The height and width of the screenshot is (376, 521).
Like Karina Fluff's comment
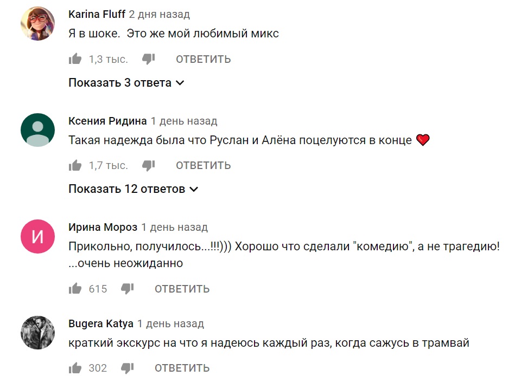coord(75,59)
